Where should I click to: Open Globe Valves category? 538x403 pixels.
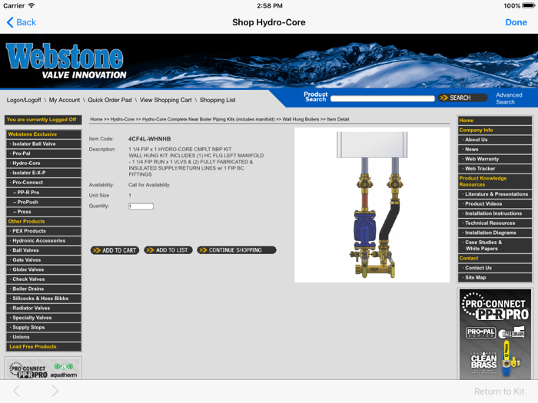44,269
